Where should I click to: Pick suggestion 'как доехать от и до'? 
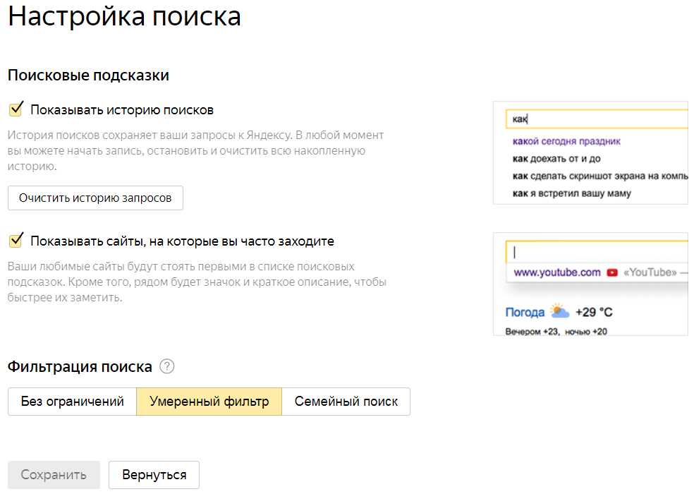point(556,159)
